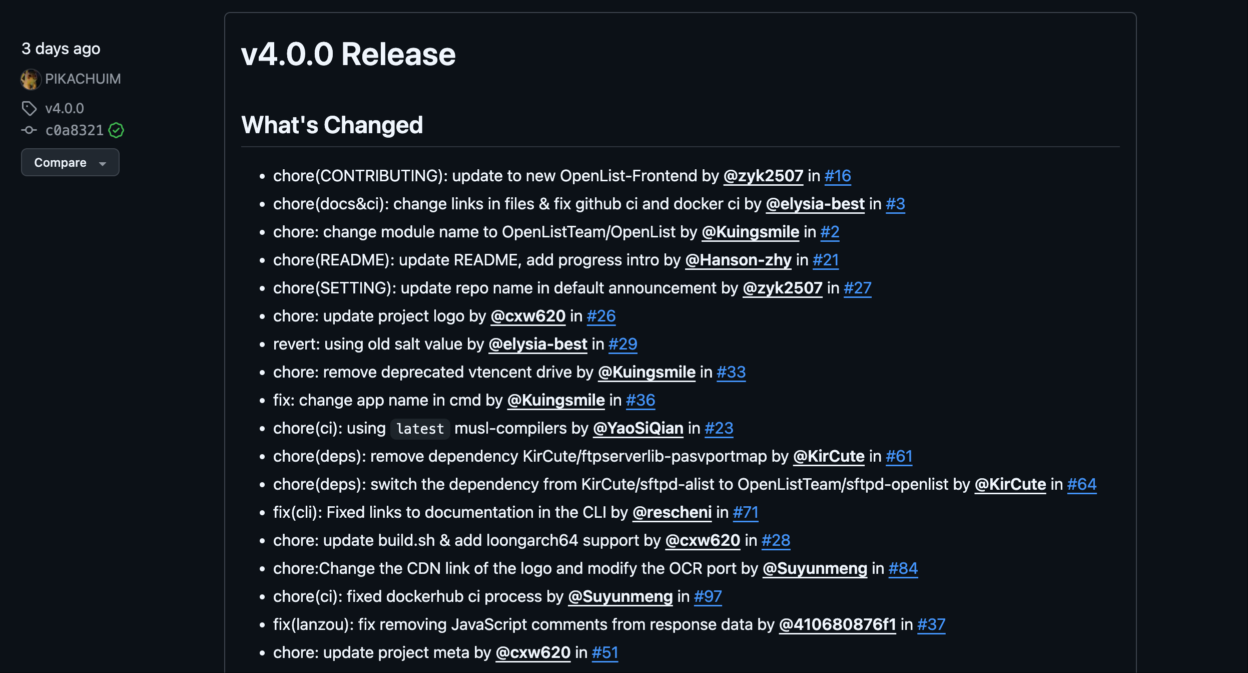This screenshot has width=1248, height=673.
Task: Open pull request #84 for CDN link
Action: click(x=903, y=569)
